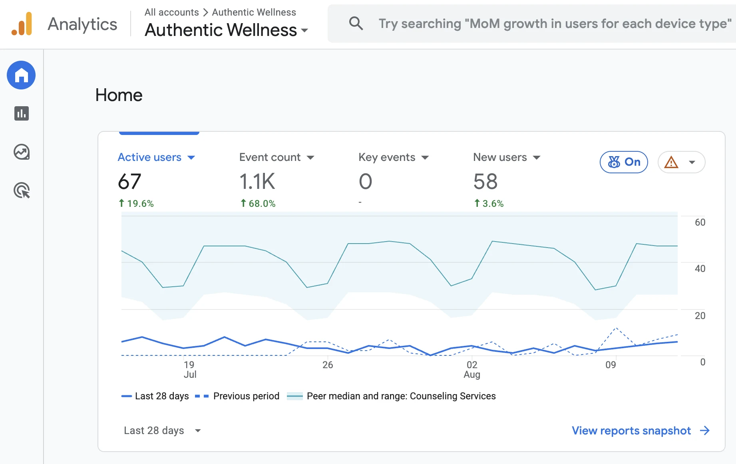Toggle the benchmarking On button

tap(624, 162)
